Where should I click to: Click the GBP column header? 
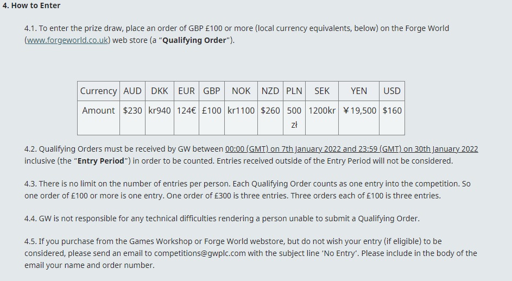coord(212,91)
